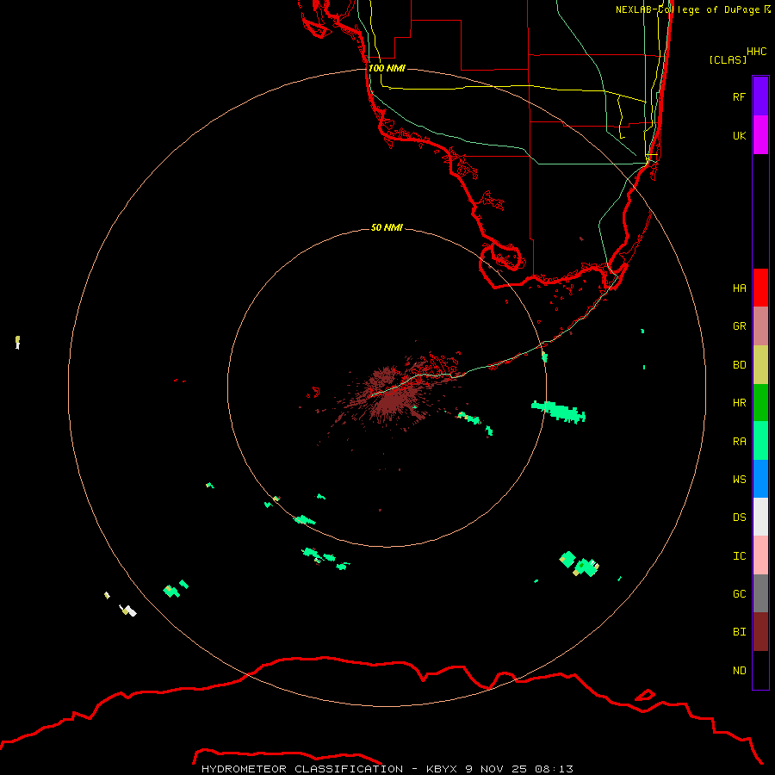This screenshot has width=775, height=775.
Task: Click the RA legend label
Action: pyautogui.click(x=739, y=442)
